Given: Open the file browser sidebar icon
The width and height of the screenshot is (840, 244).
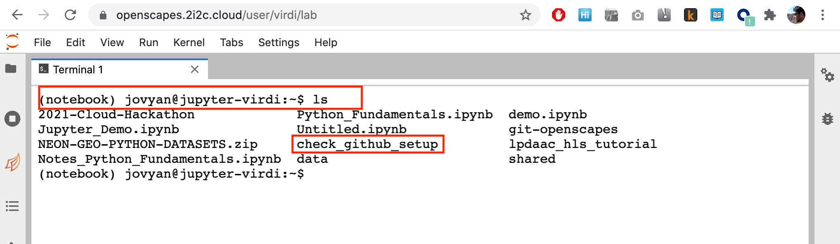Looking at the screenshot, I should pyautogui.click(x=11, y=68).
